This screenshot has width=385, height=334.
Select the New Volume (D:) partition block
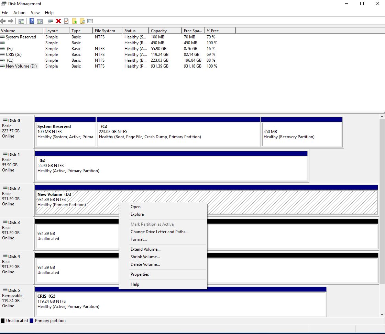tap(206, 200)
